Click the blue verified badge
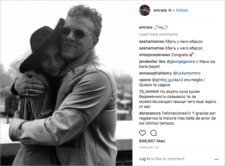 point(170,10)
